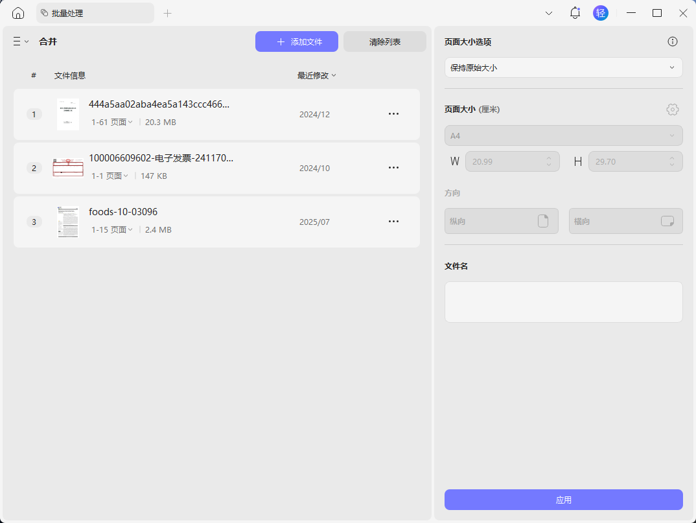Open the 轻 user account avatar
Screen dimensions: 696x523
pos(601,14)
